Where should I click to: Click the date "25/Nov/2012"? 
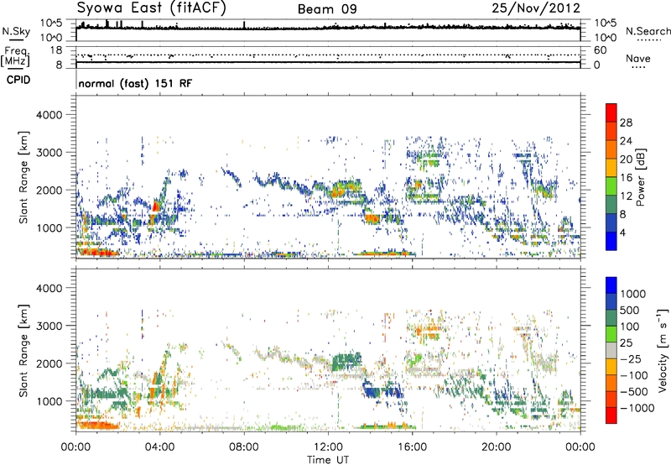point(536,8)
